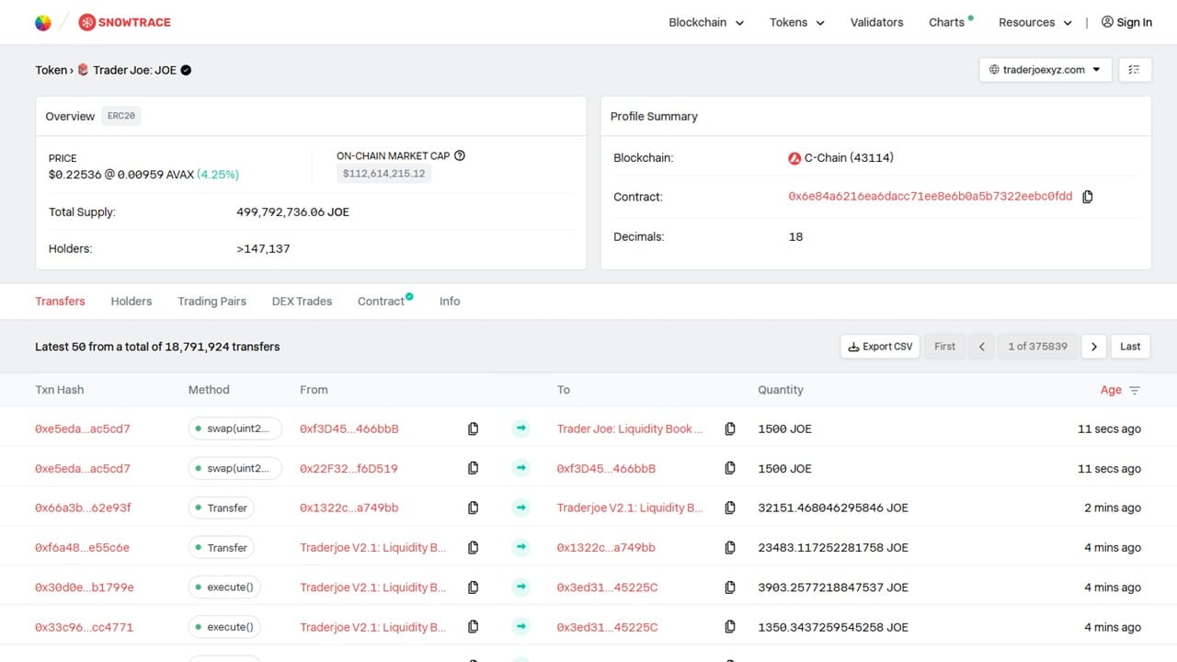Copy From address 0x22F32...f6D519
Image resolution: width=1177 pixels, height=662 pixels.
474,468
